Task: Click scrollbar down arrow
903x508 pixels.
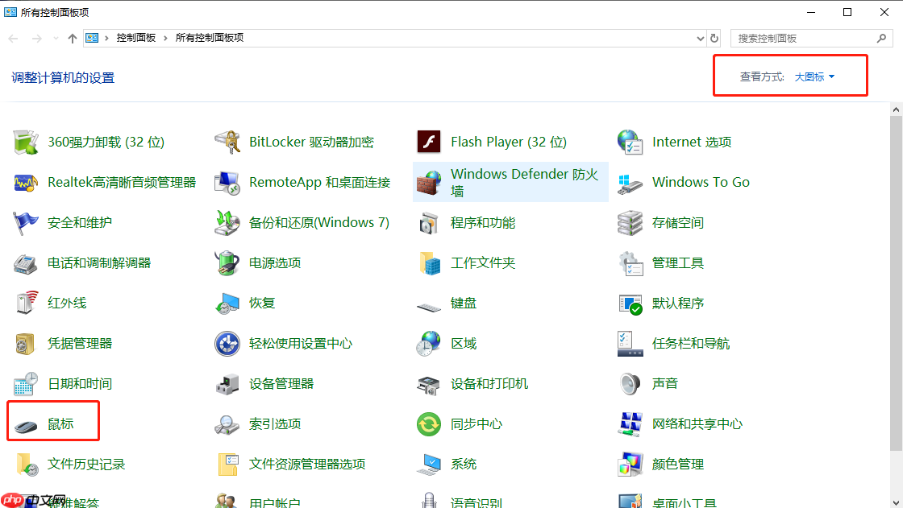Action: pos(896,502)
